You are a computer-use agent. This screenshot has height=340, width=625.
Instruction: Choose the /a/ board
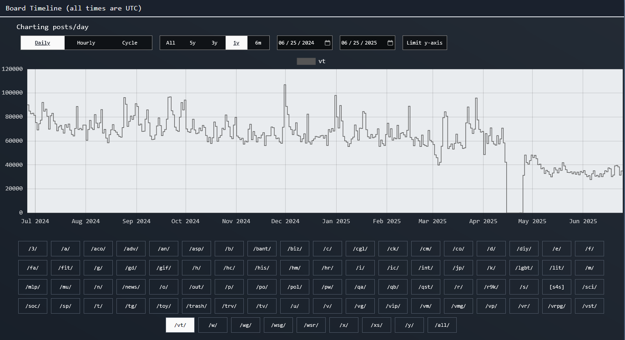[66, 249]
